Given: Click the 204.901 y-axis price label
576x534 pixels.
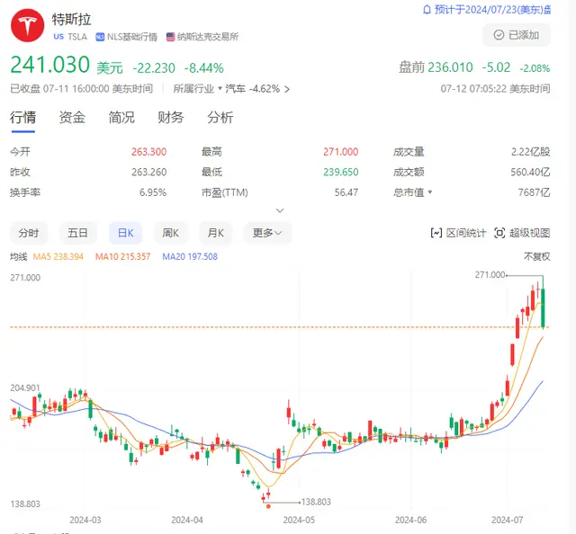Looking at the screenshot, I should pos(24,387).
